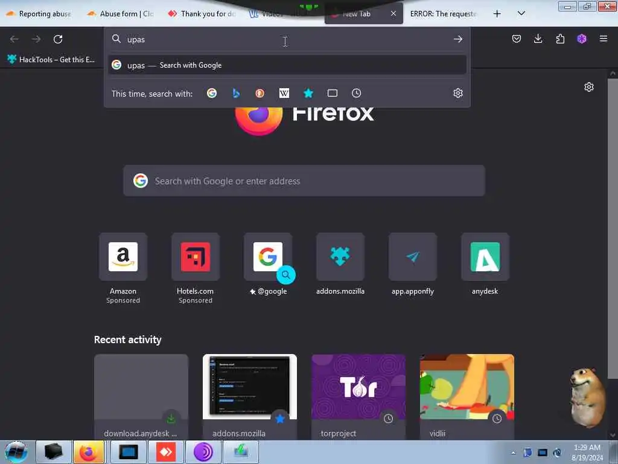Show hidden system tray icons arrow
This screenshot has height=464, width=618.
tap(513, 453)
